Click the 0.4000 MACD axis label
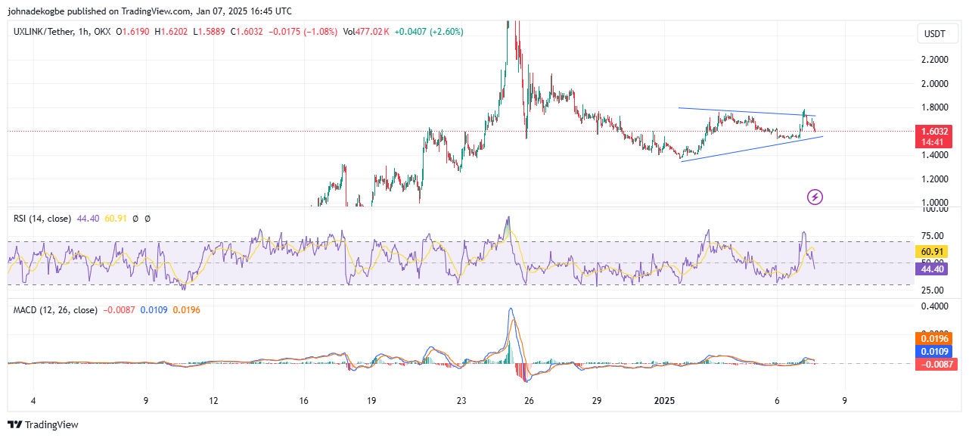 coord(935,306)
